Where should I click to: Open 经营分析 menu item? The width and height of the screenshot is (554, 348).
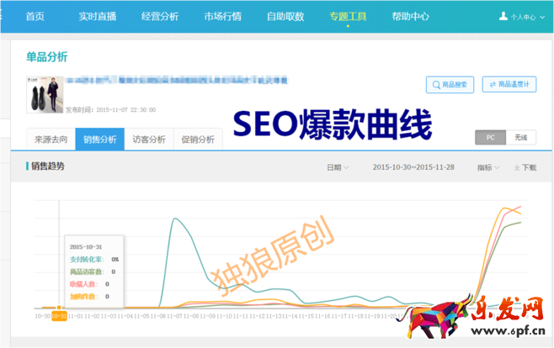[161, 16]
